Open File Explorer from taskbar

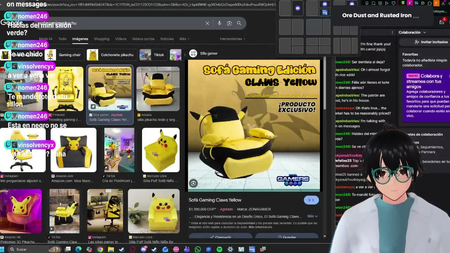point(111,249)
